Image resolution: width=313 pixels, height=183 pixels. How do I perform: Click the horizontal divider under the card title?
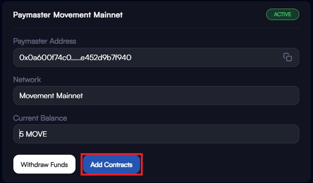(x=156, y=28)
